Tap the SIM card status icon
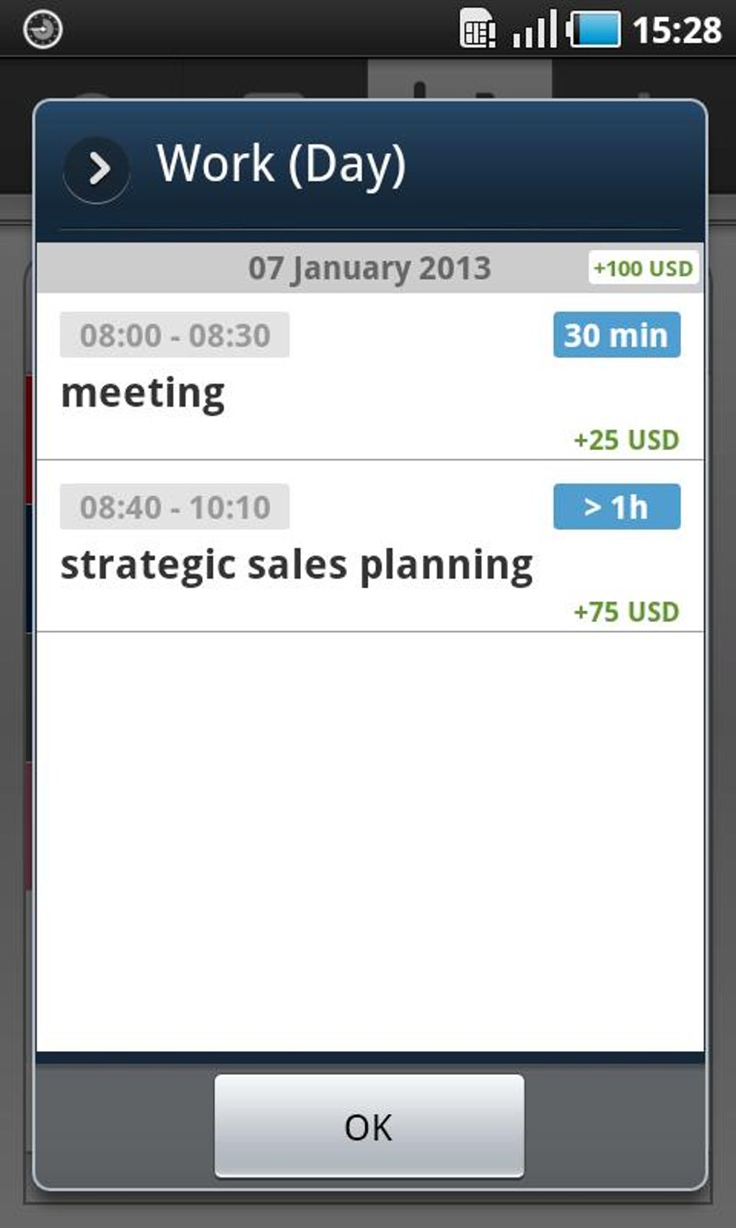 click(478, 30)
